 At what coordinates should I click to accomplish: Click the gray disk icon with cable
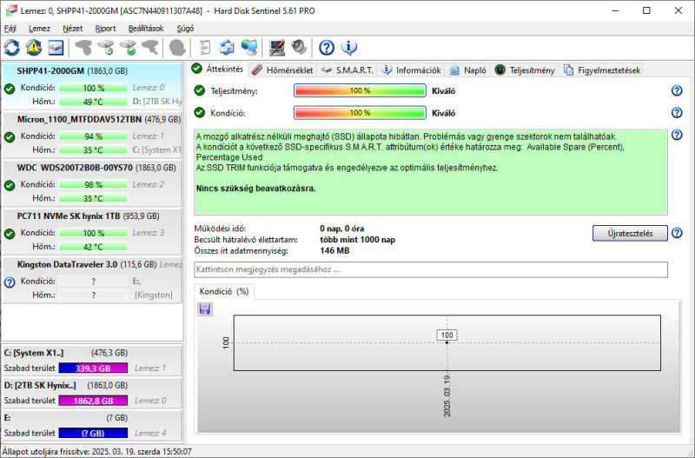point(149,48)
